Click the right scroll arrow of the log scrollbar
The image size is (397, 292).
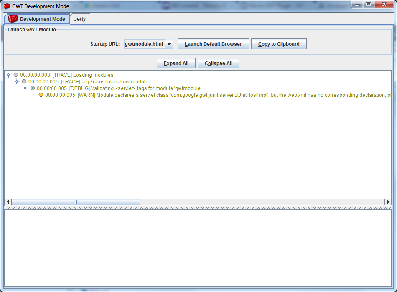(x=389, y=202)
